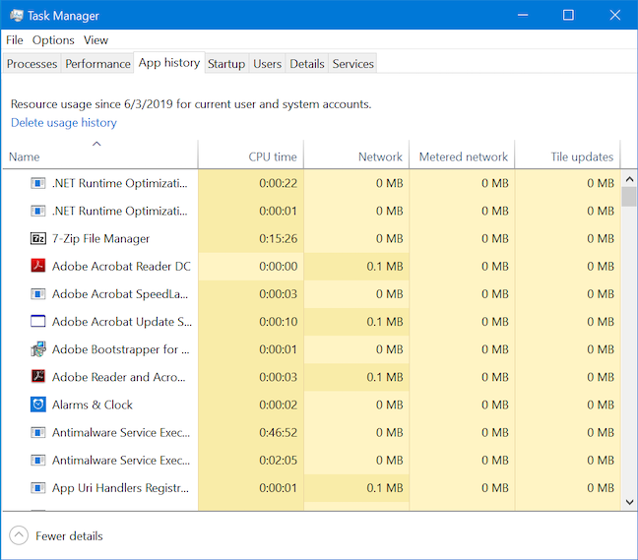Viewport: 638px width, 560px height.
Task: Sort by the CPU time column
Action: tap(251, 155)
